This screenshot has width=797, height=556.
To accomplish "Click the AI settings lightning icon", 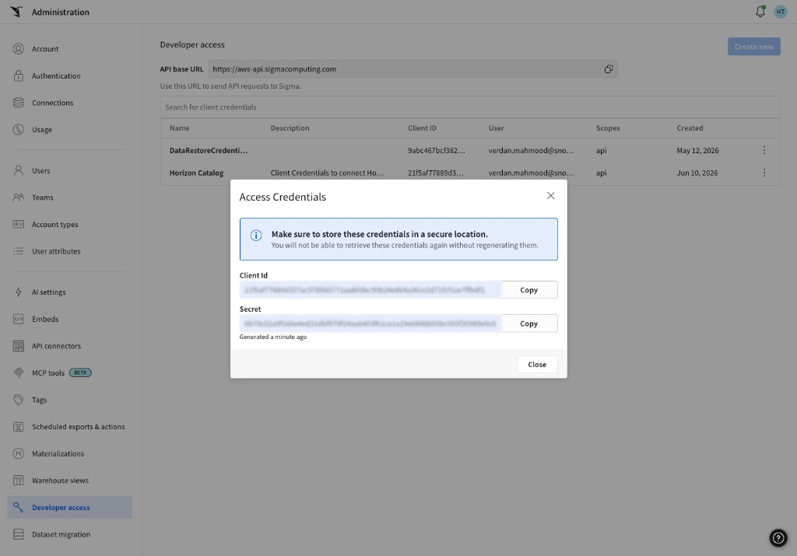I will pos(19,292).
